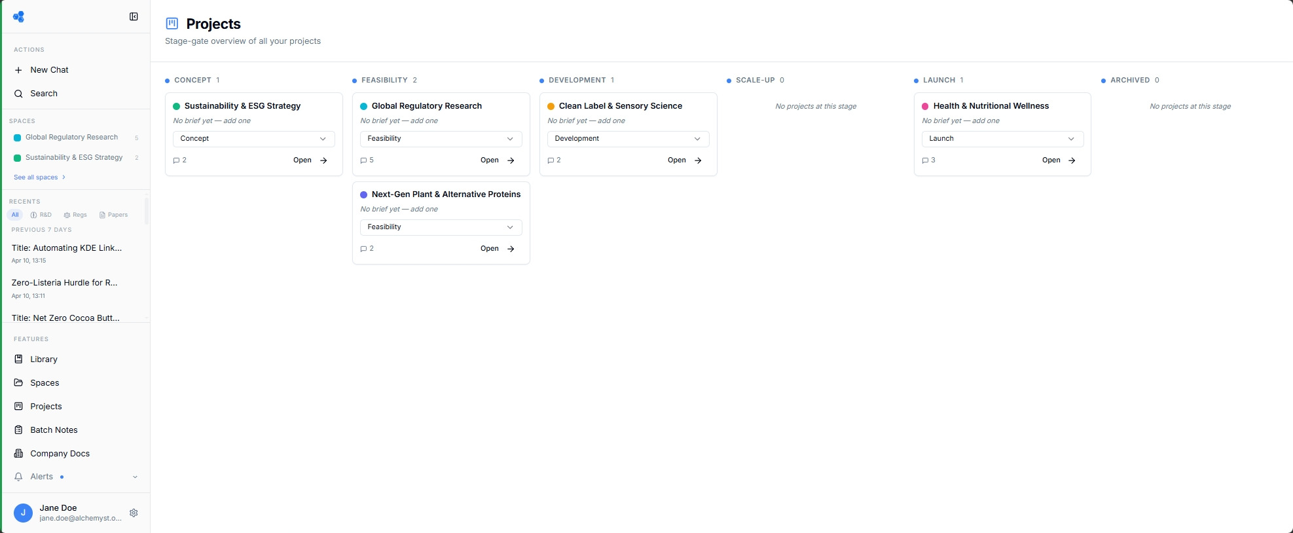1293x533 pixels.
Task: Go to Company Docs in Features
Action: tap(76, 454)
